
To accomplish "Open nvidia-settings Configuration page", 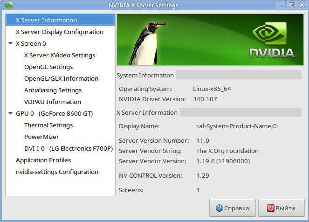I will click(x=57, y=172).
